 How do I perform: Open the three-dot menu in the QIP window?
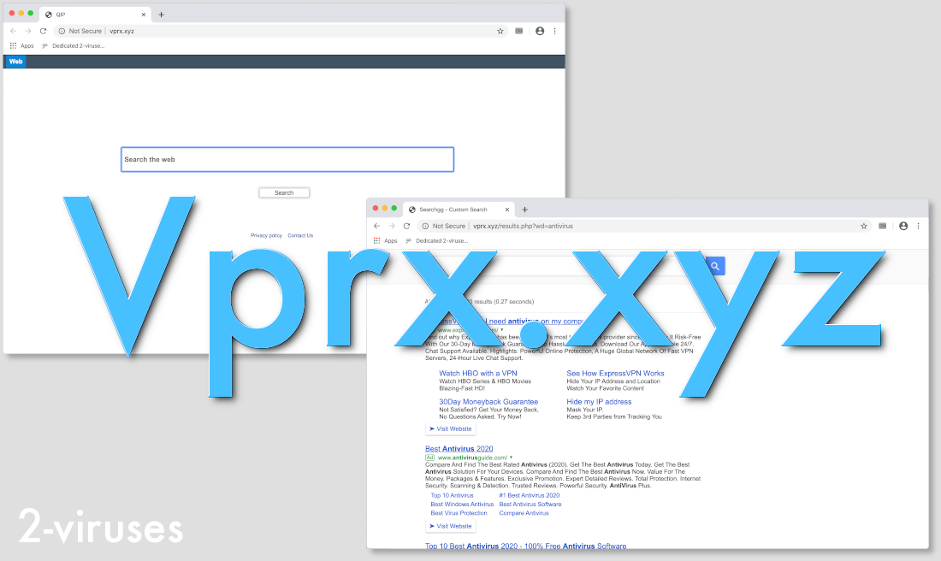(x=554, y=31)
